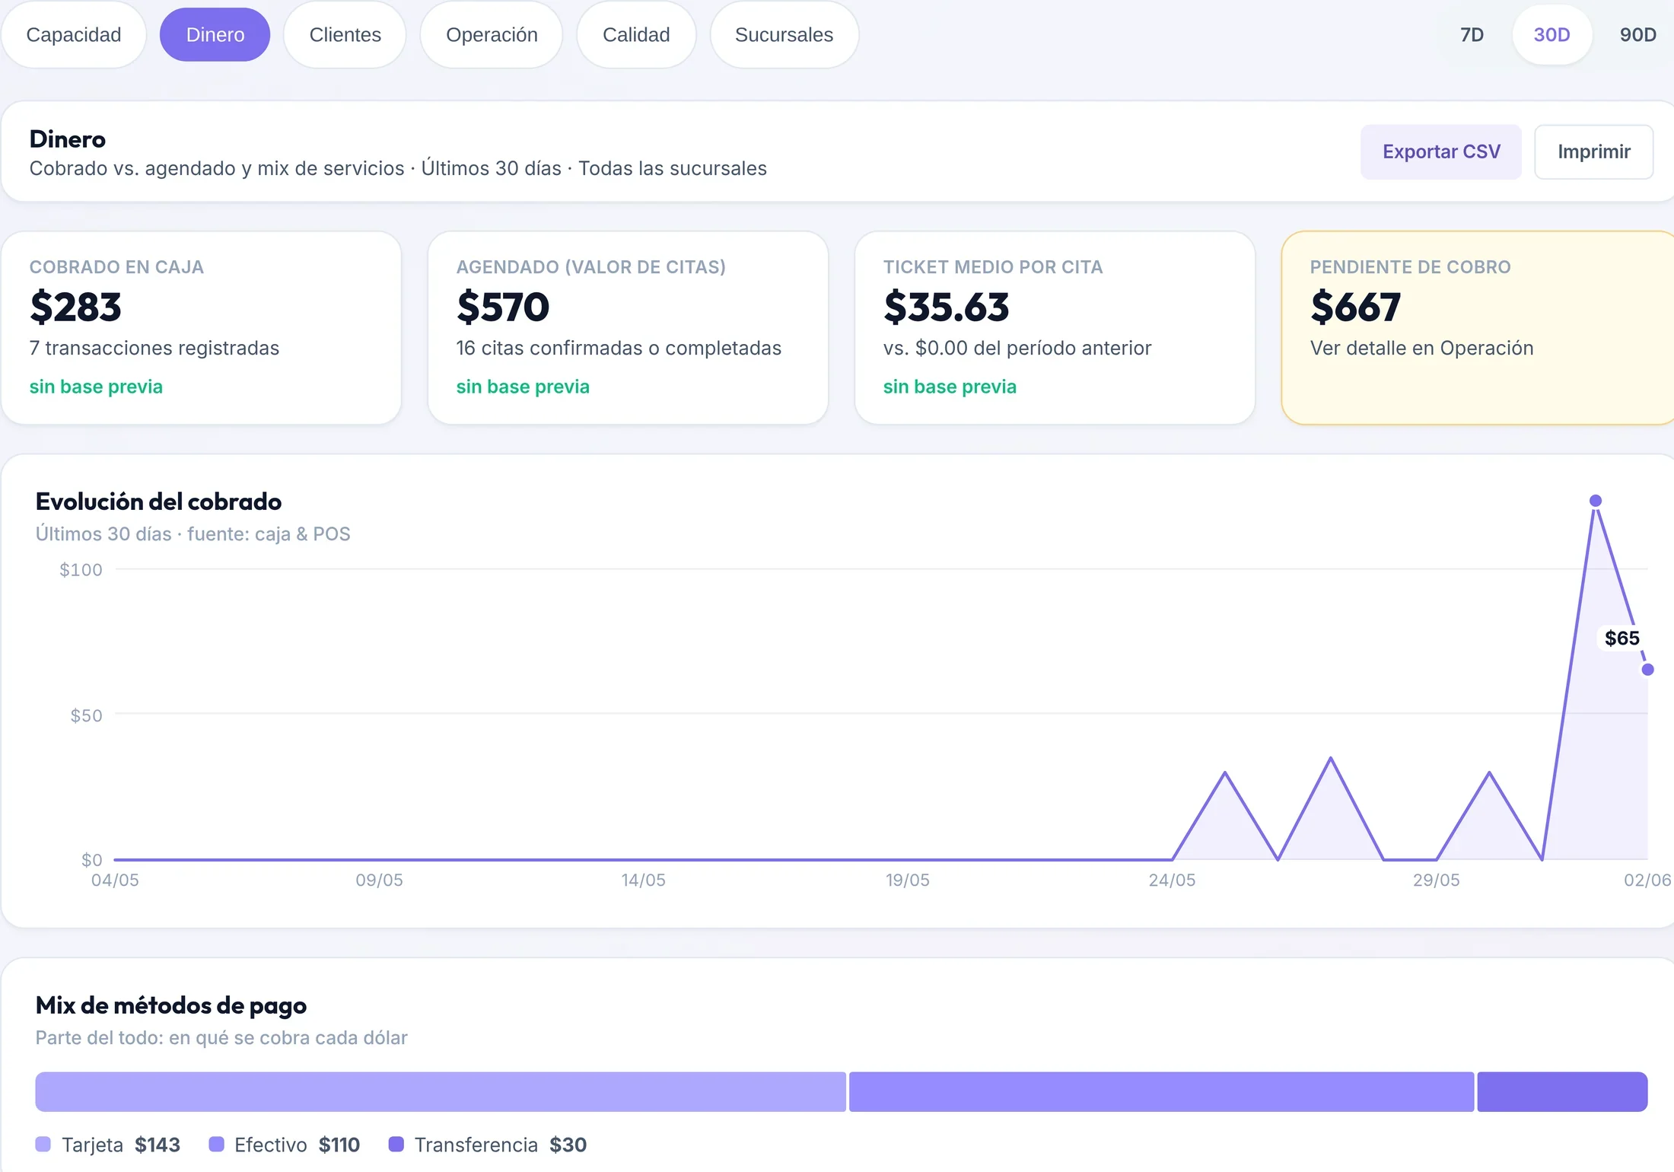The height and width of the screenshot is (1172, 1674).
Task: Select the Dinero tab
Action: click(x=215, y=35)
